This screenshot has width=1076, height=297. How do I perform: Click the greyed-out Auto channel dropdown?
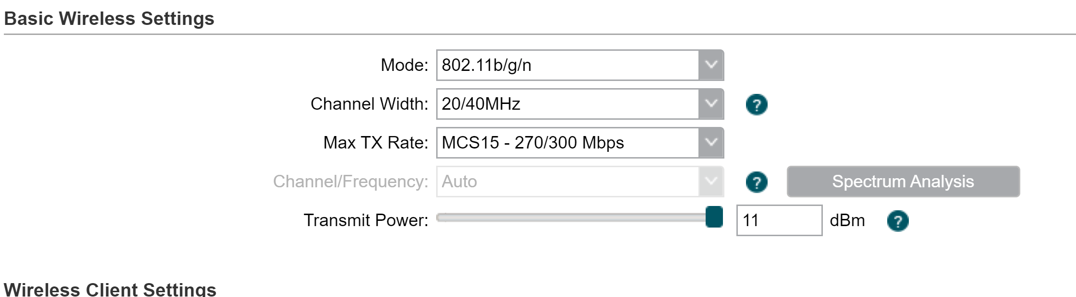580,182
